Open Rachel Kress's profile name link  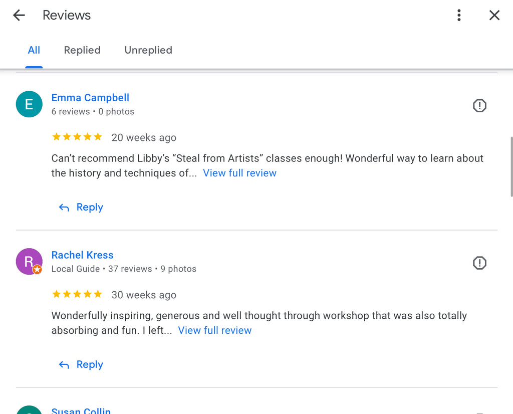point(82,255)
